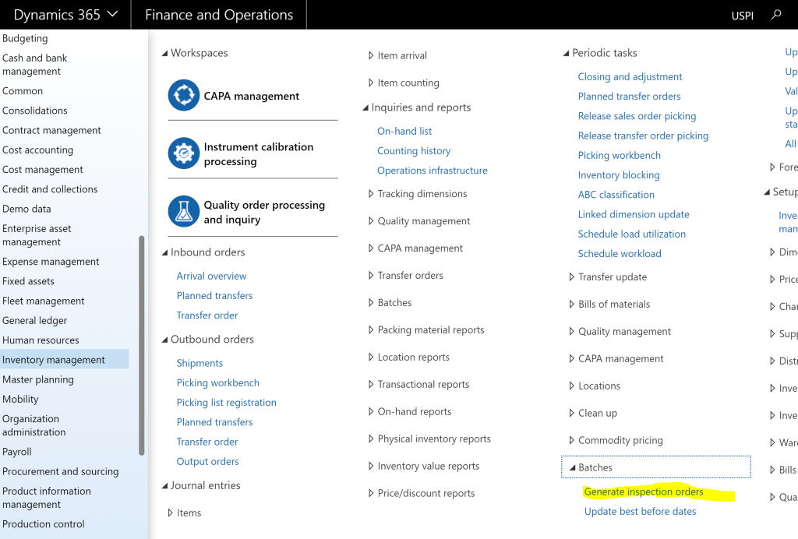798x539 pixels.
Task: Expand the Item arrival group
Action: [x=371, y=56]
